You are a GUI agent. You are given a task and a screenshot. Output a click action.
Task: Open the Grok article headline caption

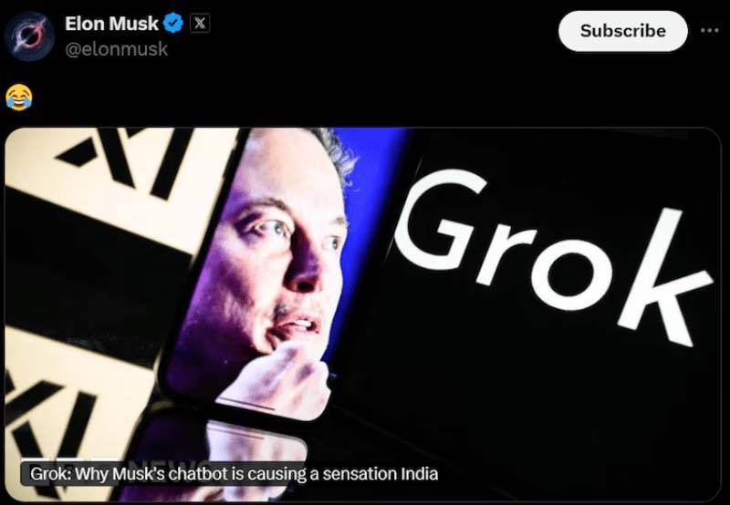coord(234,474)
